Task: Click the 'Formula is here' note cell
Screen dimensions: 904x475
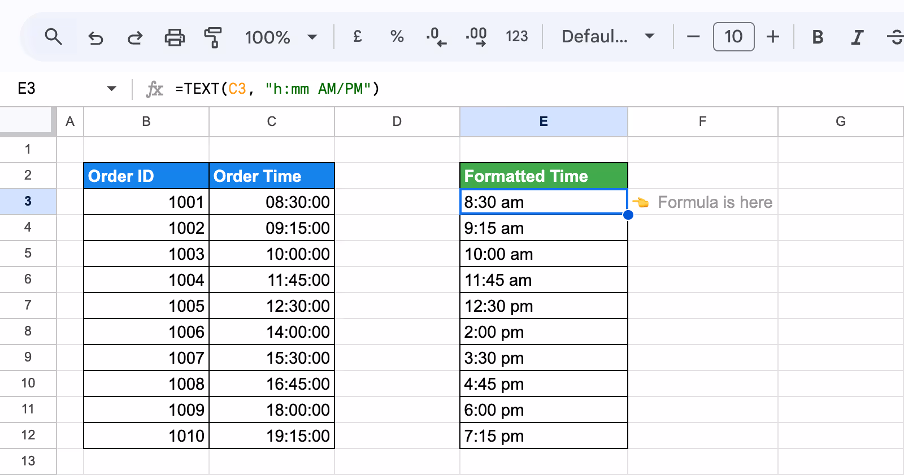Action: pyautogui.click(x=703, y=202)
